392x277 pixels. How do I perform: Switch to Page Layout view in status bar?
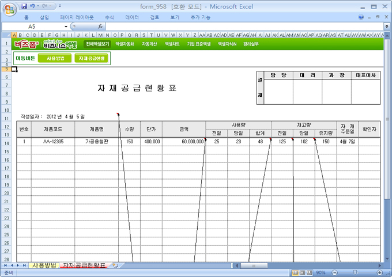tap(302, 272)
